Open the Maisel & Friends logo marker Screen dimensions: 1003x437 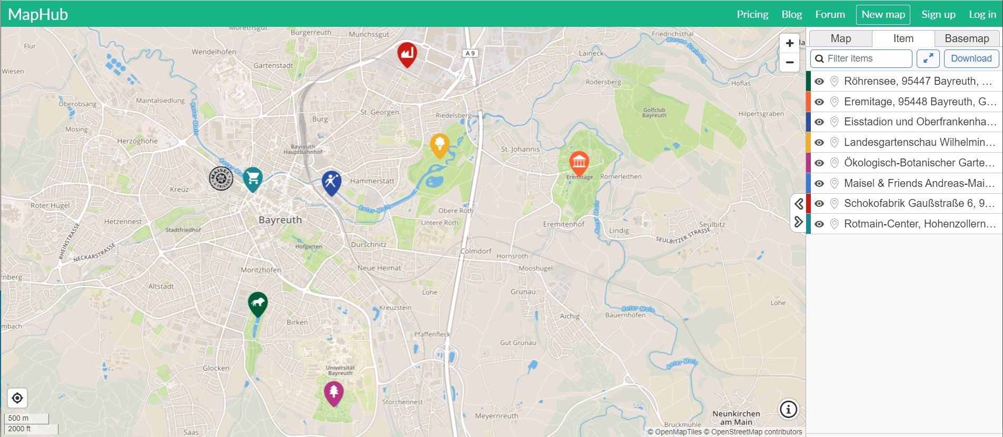tap(221, 178)
